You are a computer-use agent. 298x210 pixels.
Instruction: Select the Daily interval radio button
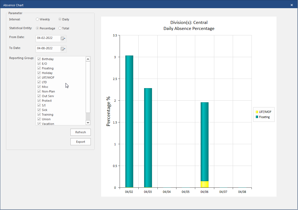click(x=60, y=19)
